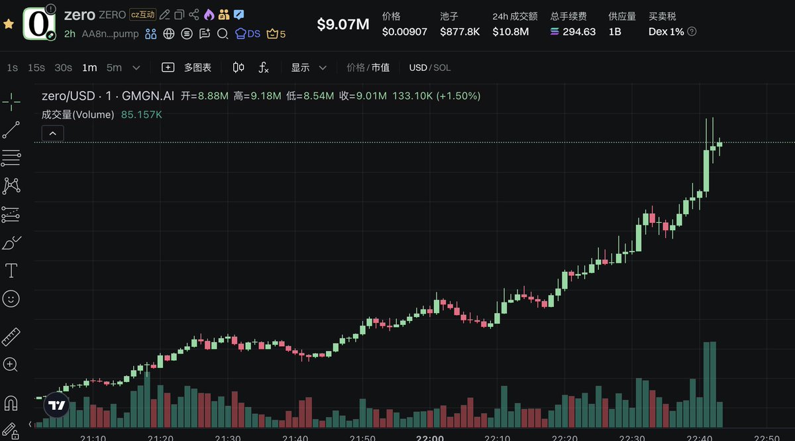The width and height of the screenshot is (795, 441).
Task: Toggle the favorite star for zero
Action: (x=9, y=24)
